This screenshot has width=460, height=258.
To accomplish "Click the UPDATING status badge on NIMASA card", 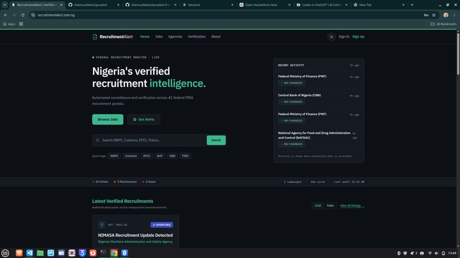I will (x=162, y=225).
